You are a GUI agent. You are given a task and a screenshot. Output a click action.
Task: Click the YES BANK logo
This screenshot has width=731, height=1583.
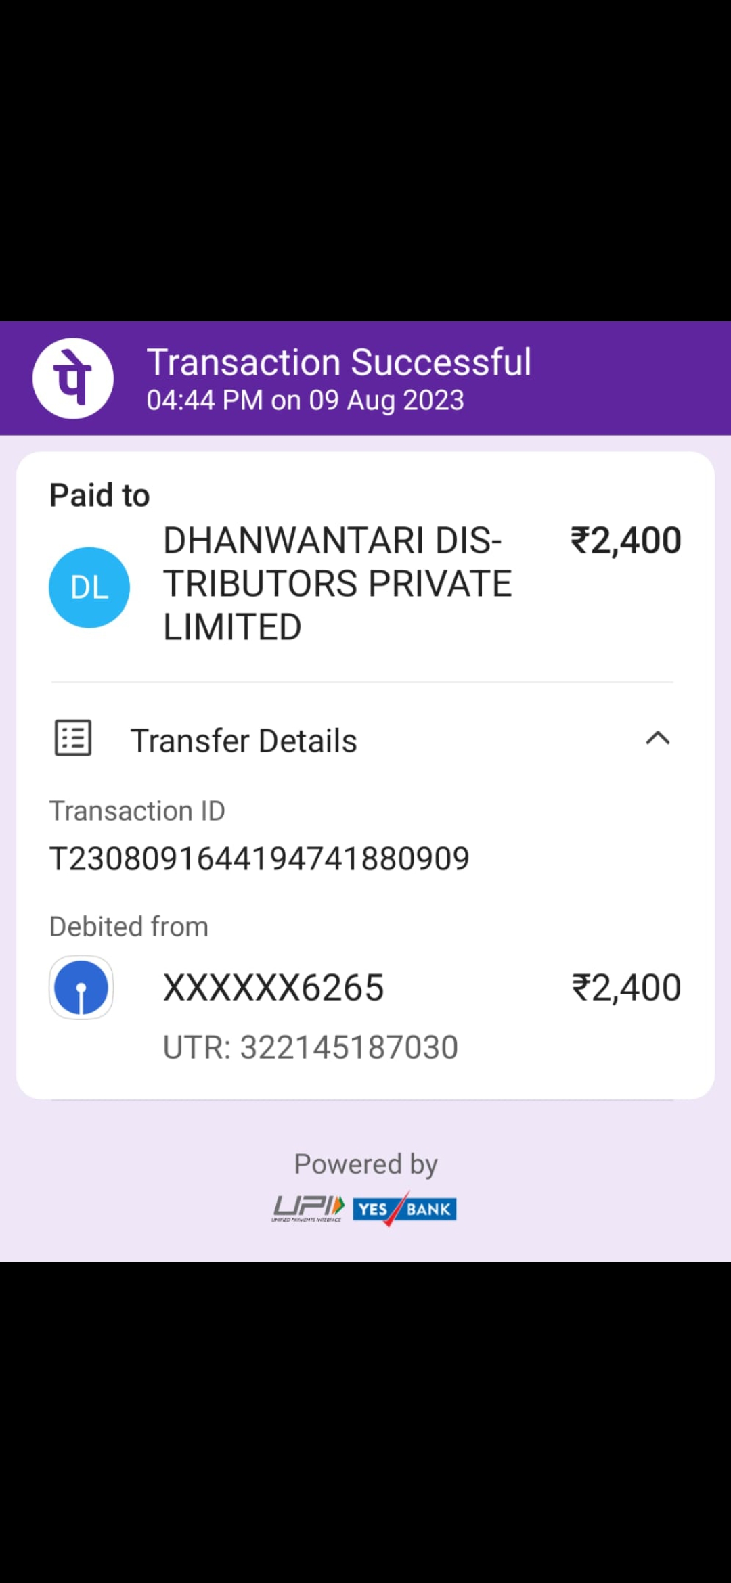pos(405,1209)
